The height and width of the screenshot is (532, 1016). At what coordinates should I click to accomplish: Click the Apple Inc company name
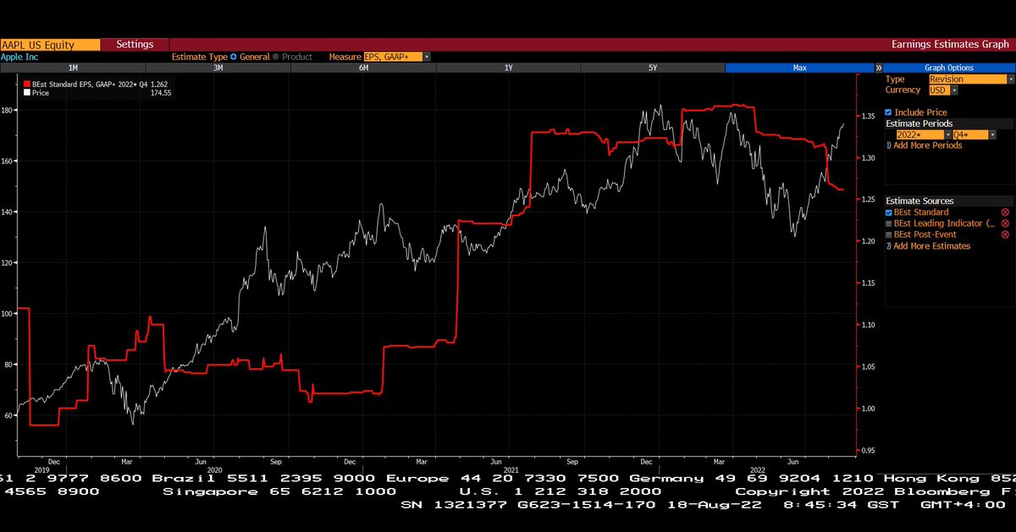19,57
